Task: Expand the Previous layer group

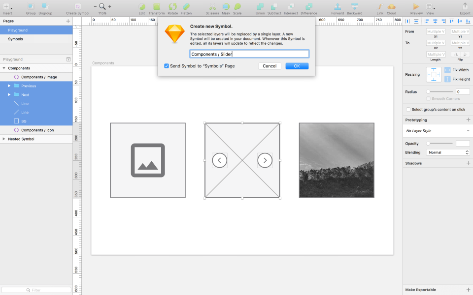Action: pos(9,86)
